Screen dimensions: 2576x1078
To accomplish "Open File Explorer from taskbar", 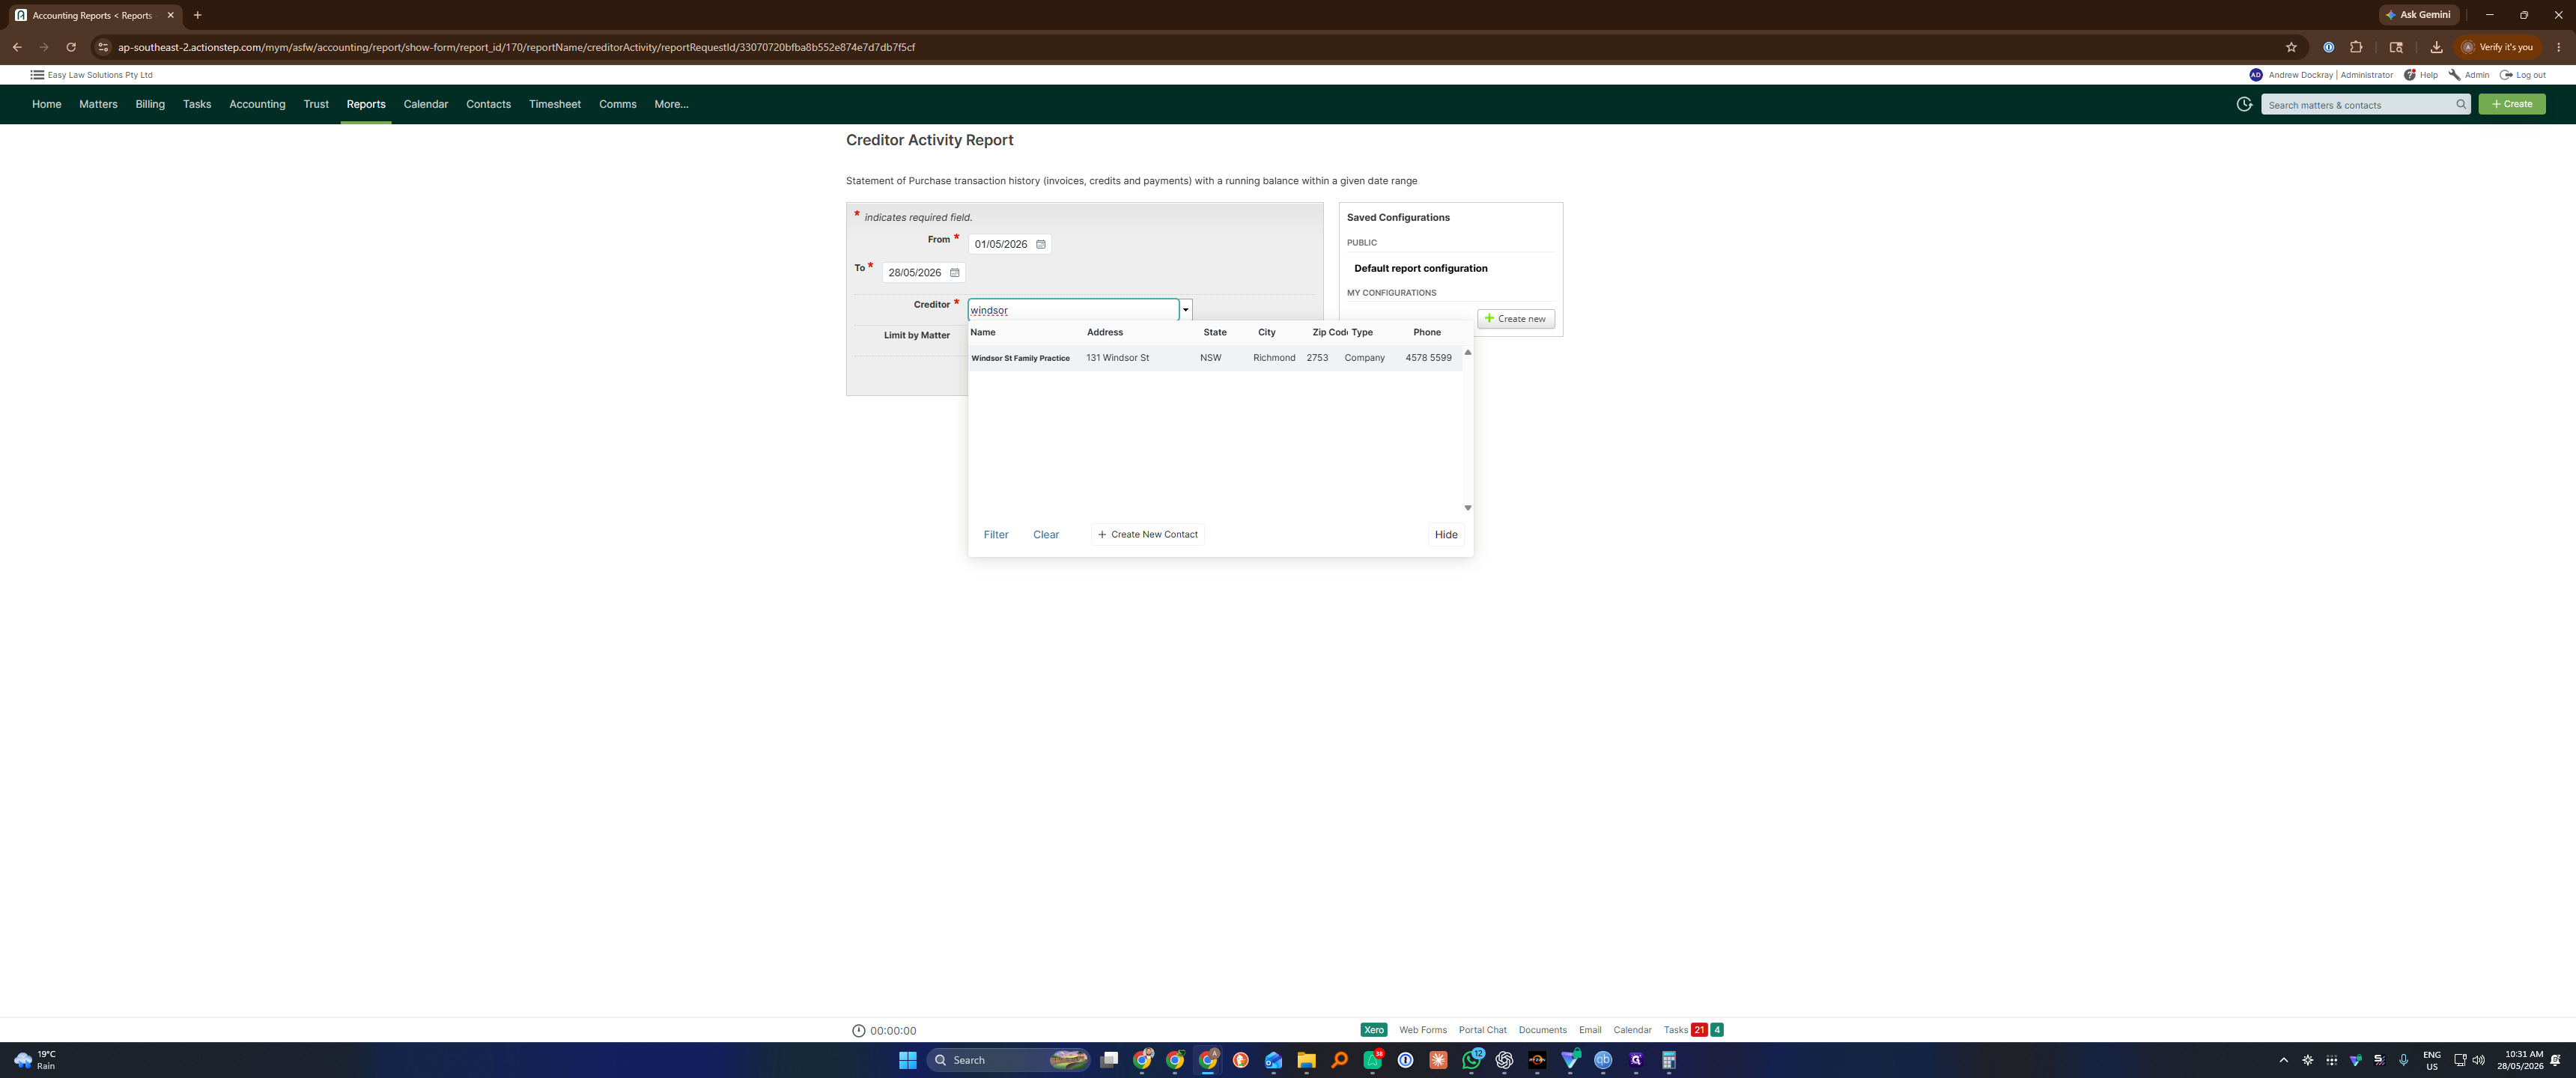I will (1306, 1060).
